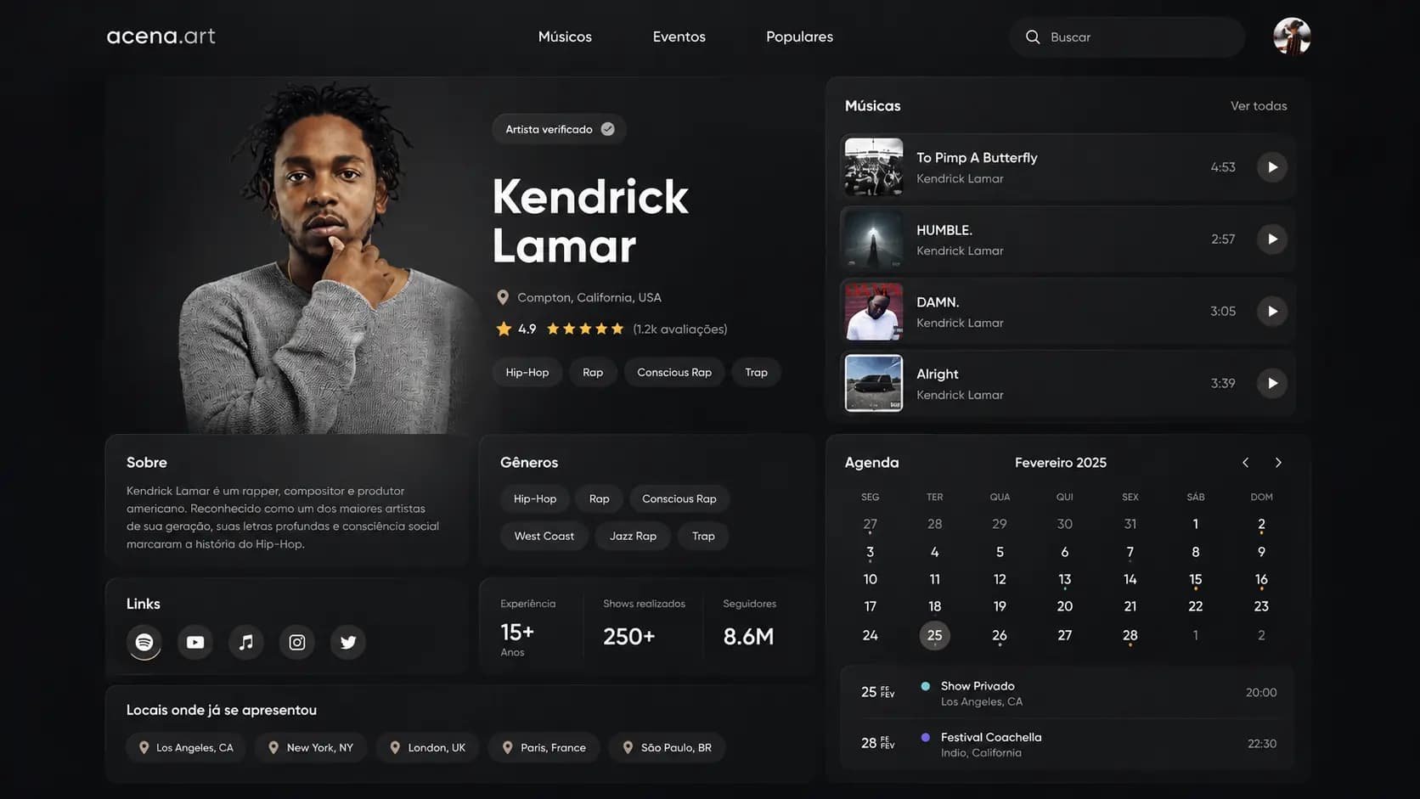The width and height of the screenshot is (1420, 799).
Task: Go to previous month in Agenda
Action: pos(1246,463)
